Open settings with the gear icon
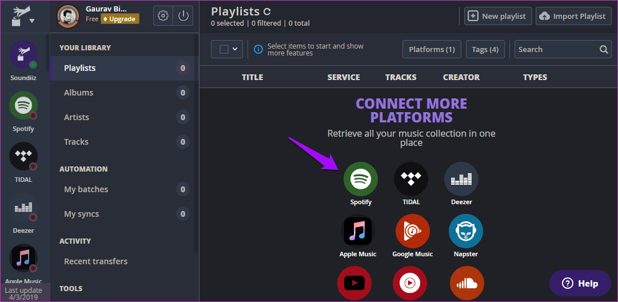Screen dimensions: 618x302 click(163, 16)
